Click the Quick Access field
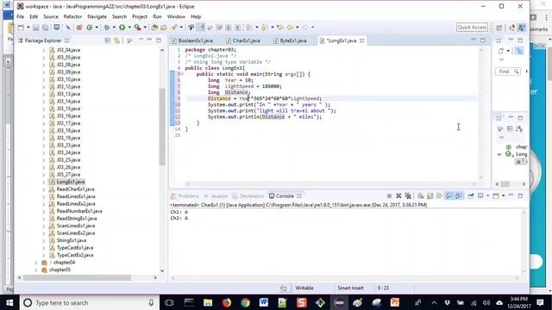The height and width of the screenshot is (310, 552). (472, 27)
